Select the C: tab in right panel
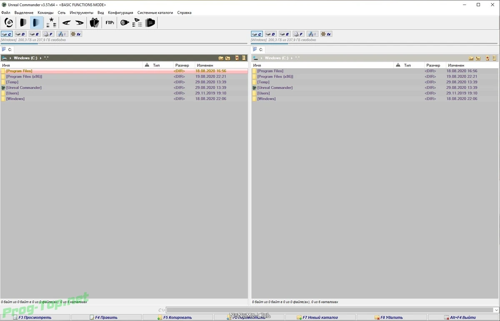Viewport: 500px width, 321px height. coord(258,50)
